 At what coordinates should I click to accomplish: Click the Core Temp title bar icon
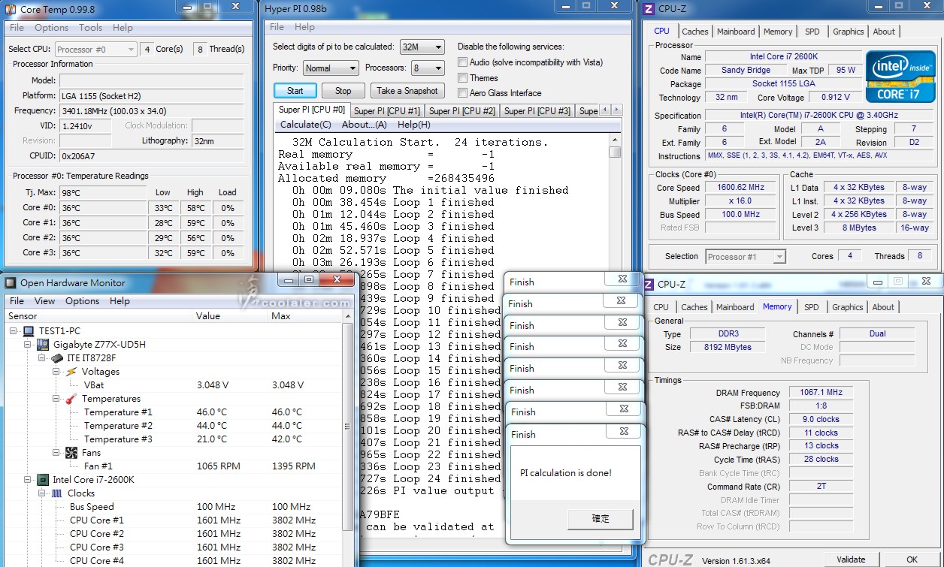[11, 9]
